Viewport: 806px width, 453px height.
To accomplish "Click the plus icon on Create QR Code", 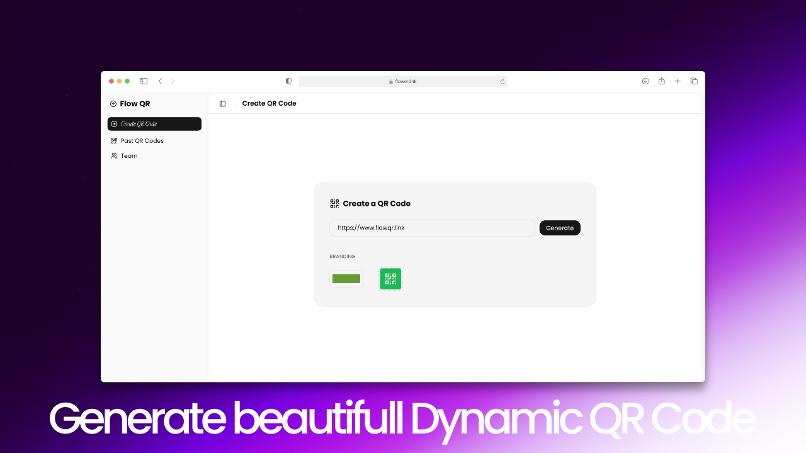I will pyautogui.click(x=114, y=124).
